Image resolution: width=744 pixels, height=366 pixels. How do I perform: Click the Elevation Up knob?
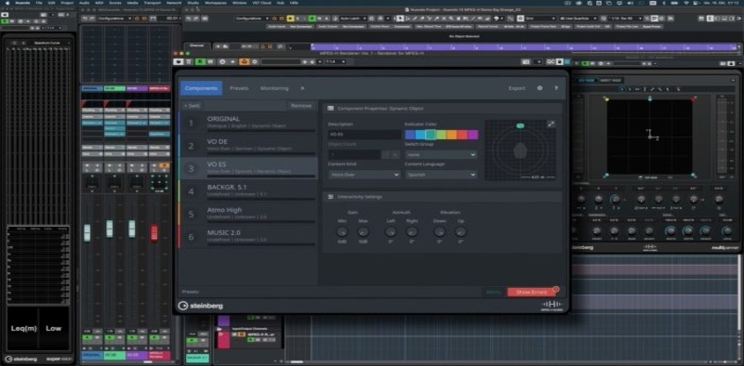tap(460, 232)
